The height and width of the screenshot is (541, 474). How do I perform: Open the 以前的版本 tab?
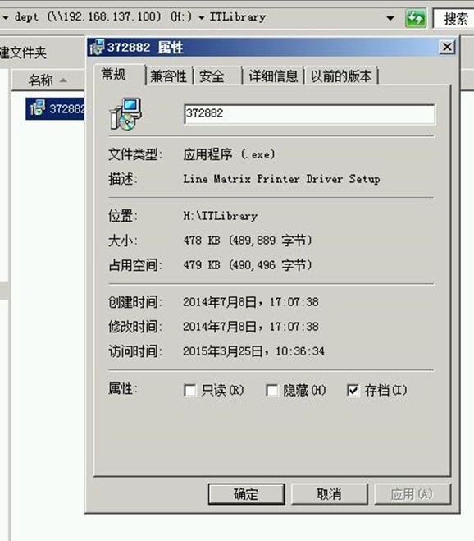[341, 76]
